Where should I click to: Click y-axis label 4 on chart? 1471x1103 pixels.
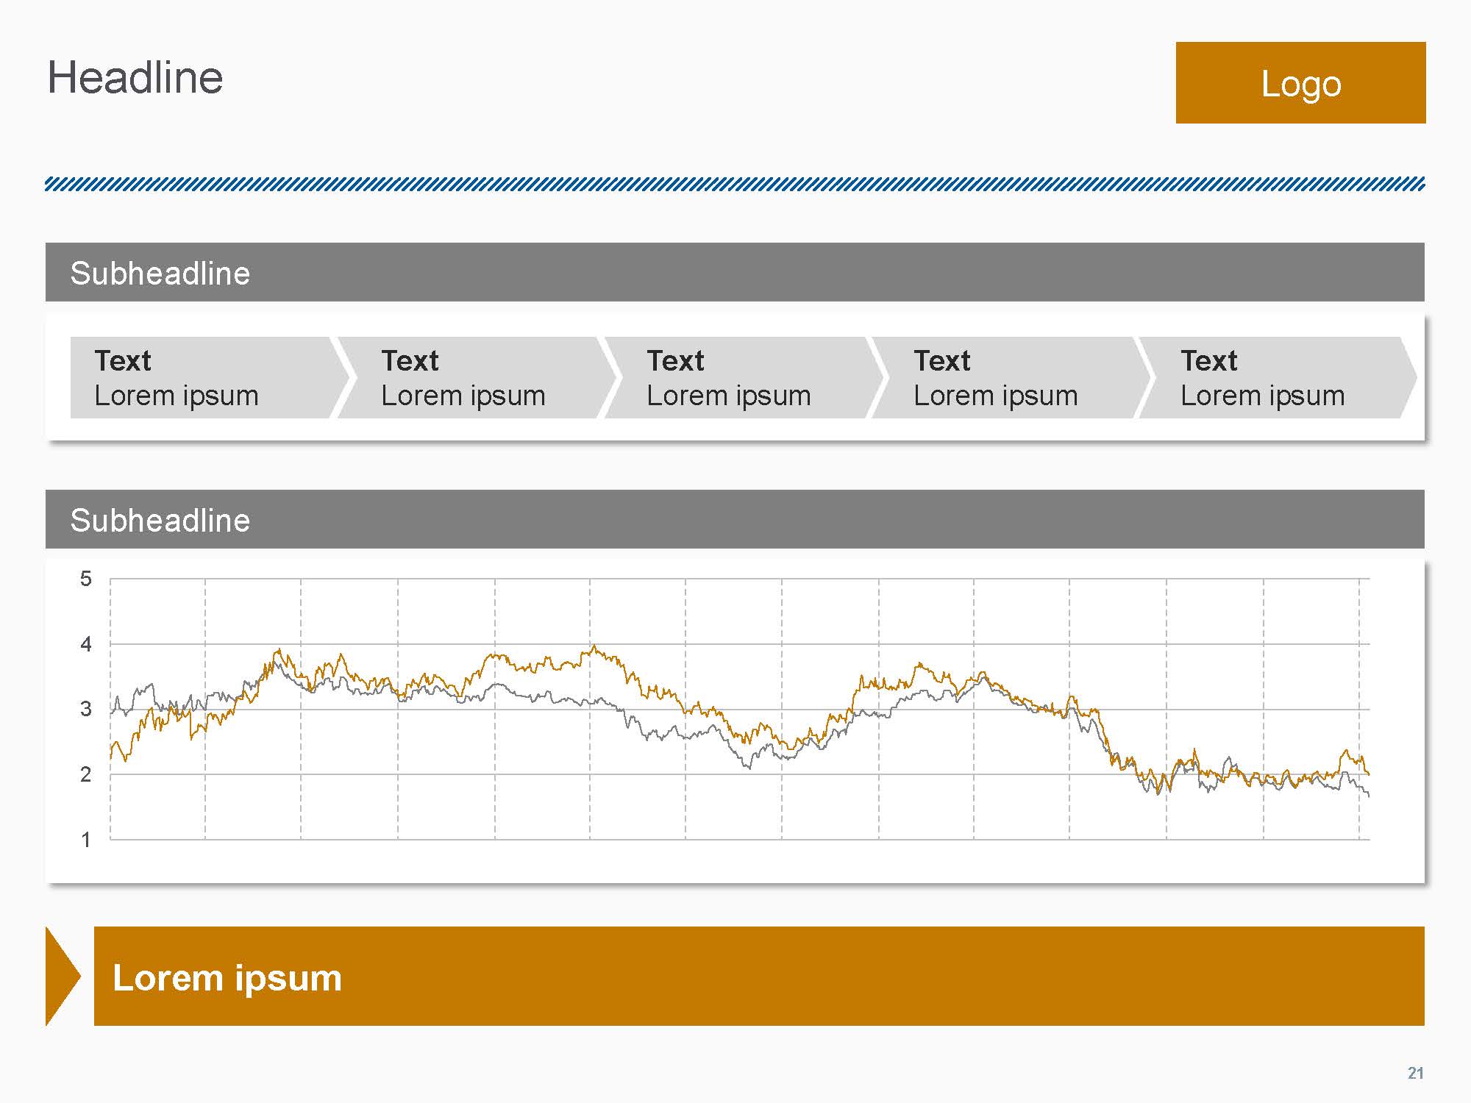[x=86, y=645]
